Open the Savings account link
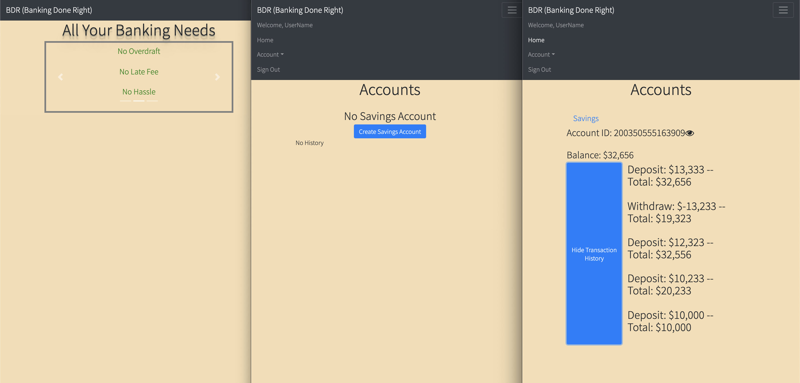Screen dimensions: 800x383 tap(586, 118)
